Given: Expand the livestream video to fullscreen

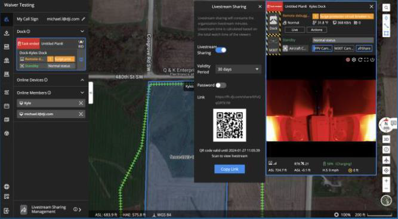Looking at the screenshot, I should pos(366,60).
